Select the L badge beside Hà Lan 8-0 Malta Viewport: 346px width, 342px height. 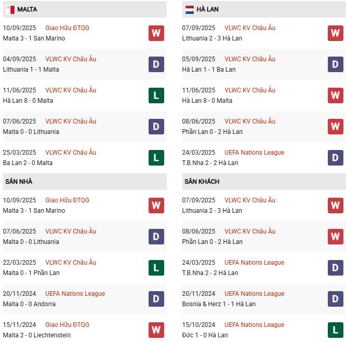pos(156,95)
